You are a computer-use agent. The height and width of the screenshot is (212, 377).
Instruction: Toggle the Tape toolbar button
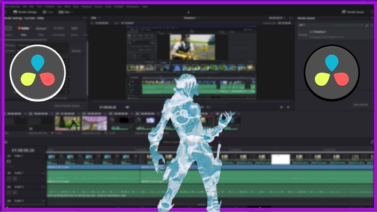click(48, 12)
